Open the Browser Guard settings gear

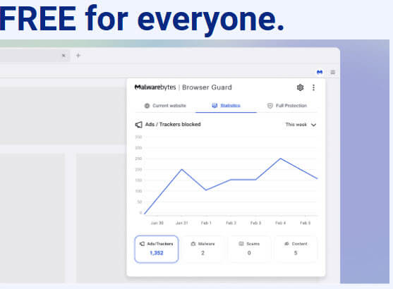point(300,87)
